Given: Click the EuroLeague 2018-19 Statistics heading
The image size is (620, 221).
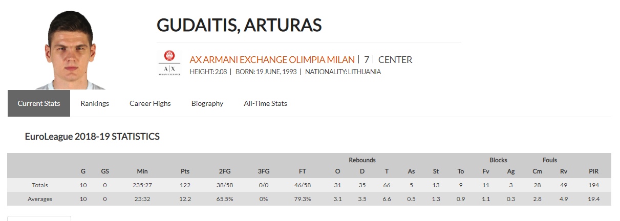Looking at the screenshot, I should coord(92,137).
